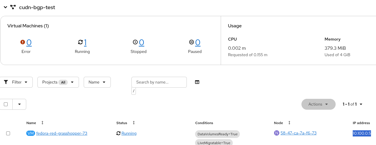The image size is (376, 145).
Task: Open the Name search-type dropdown
Action: [97, 82]
